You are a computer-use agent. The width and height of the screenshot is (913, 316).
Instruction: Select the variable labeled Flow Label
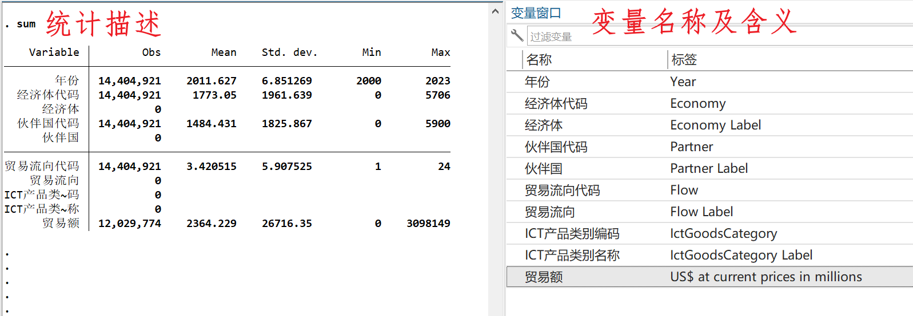pos(701,212)
